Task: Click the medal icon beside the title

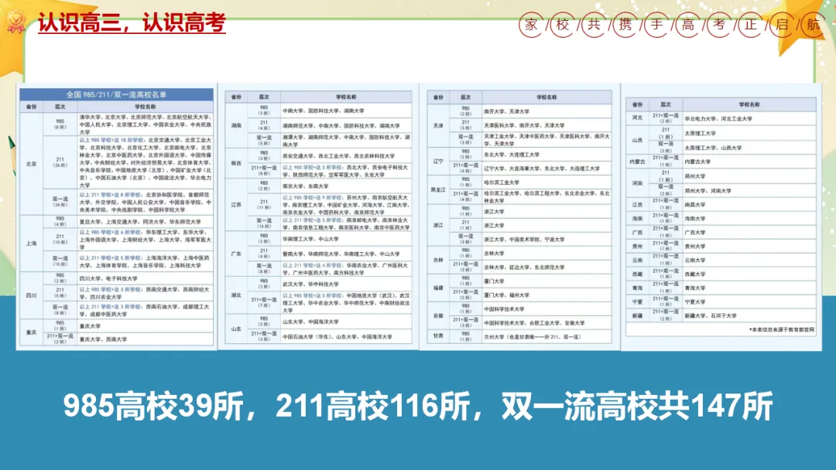Action: coord(16,22)
